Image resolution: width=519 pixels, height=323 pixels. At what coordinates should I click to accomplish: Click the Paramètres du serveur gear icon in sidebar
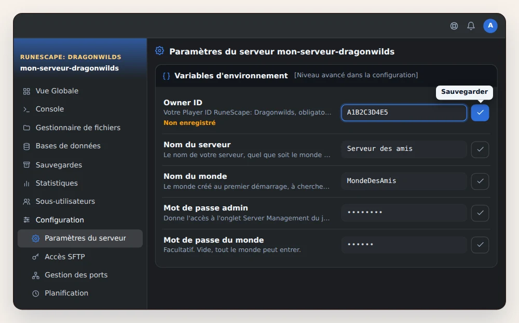click(36, 238)
